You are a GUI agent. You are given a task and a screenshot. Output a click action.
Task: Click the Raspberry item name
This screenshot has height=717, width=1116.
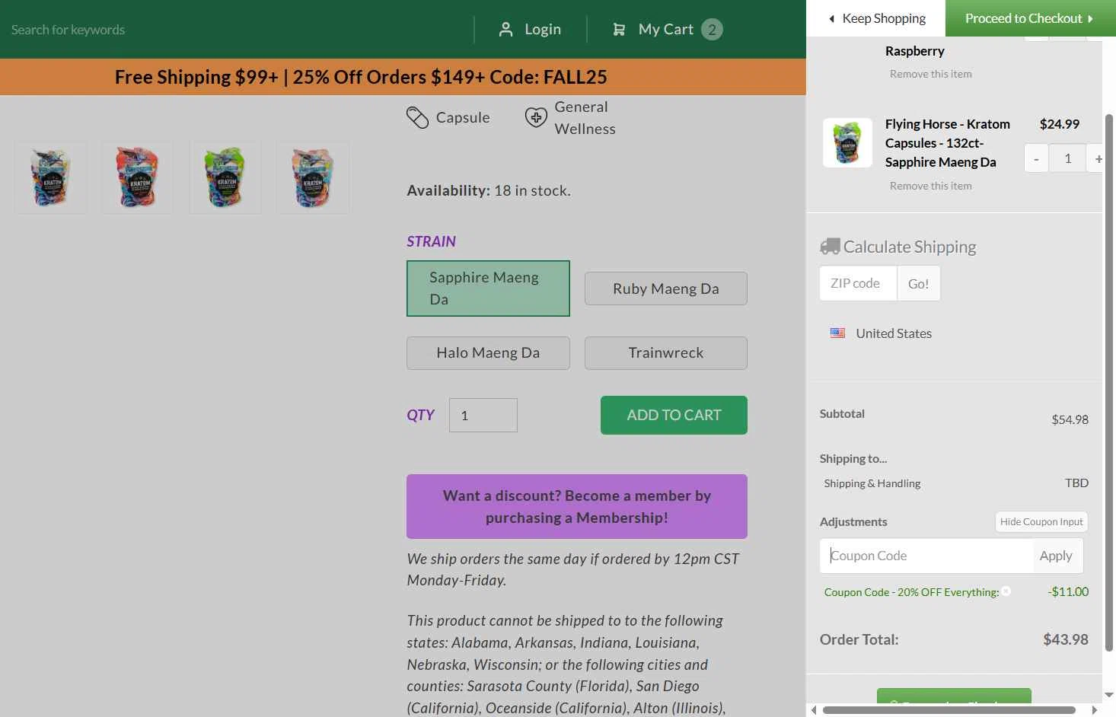(915, 51)
